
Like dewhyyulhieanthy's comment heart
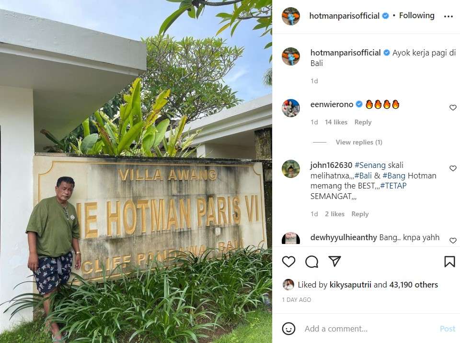pos(453,241)
